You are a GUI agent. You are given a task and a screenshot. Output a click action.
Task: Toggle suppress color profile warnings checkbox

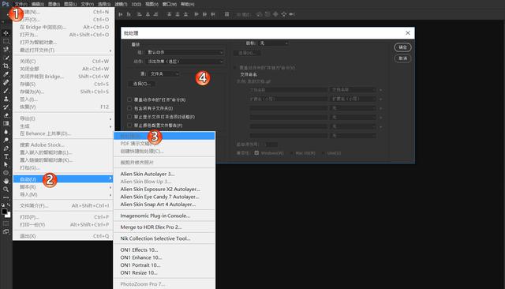tap(129, 125)
